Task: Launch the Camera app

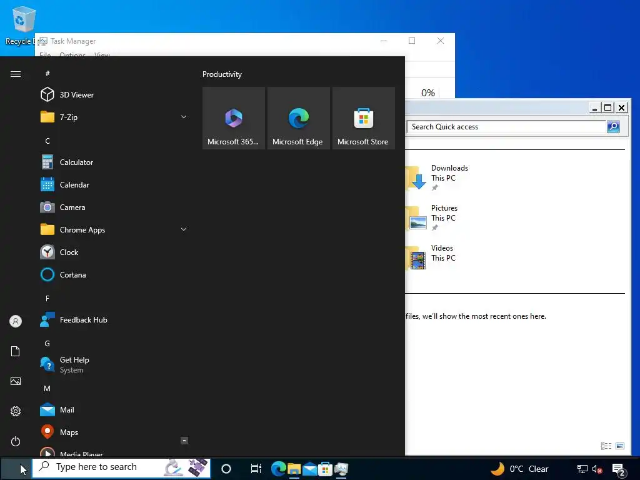Action: click(113, 207)
